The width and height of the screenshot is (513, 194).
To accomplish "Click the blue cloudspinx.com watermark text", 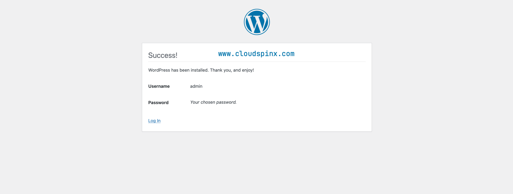I will [256, 54].
